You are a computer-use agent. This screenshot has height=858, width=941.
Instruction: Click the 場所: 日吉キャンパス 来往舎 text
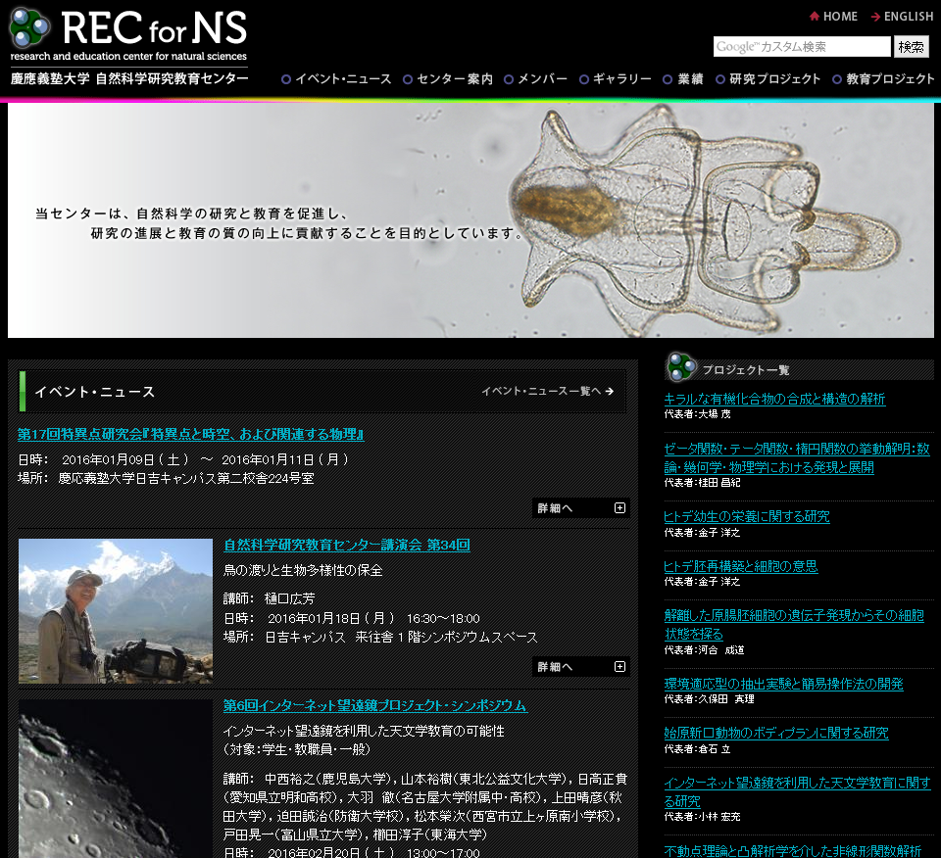pos(380,637)
